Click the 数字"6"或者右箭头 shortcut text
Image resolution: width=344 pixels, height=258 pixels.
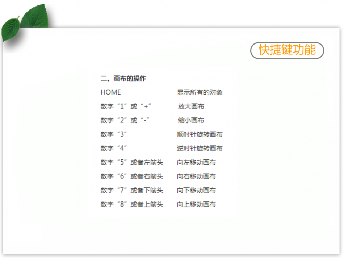coord(132,176)
